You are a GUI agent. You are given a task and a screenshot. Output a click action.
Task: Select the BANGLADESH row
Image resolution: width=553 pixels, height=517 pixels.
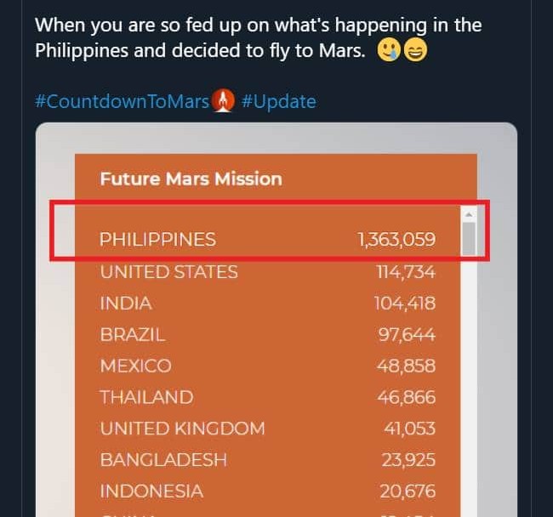[x=268, y=460]
